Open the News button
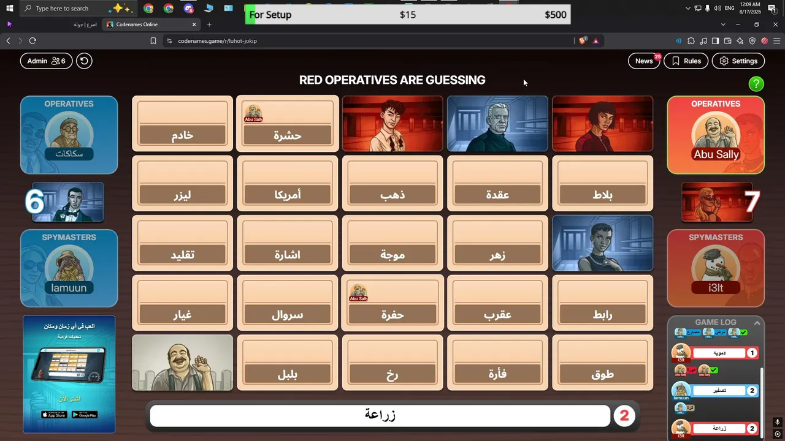Image resolution: width=785 pixels, height=441 pixels. 644,61
